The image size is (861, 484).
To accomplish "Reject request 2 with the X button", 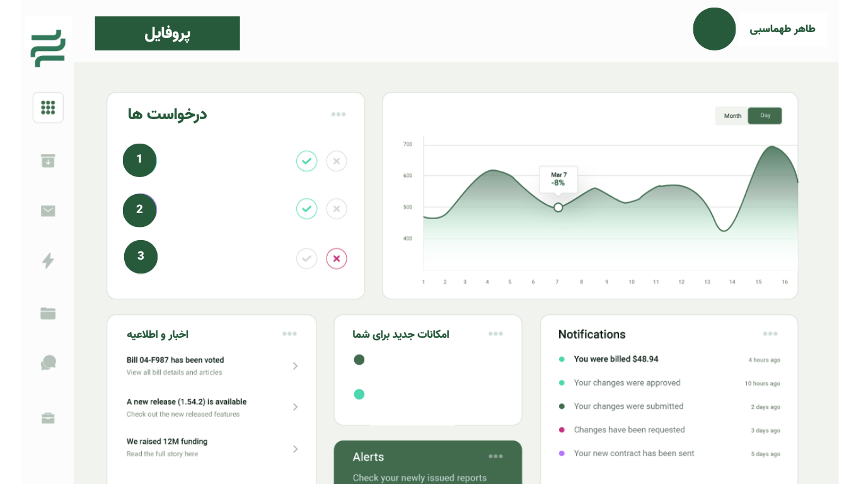I will coord(337,209).
